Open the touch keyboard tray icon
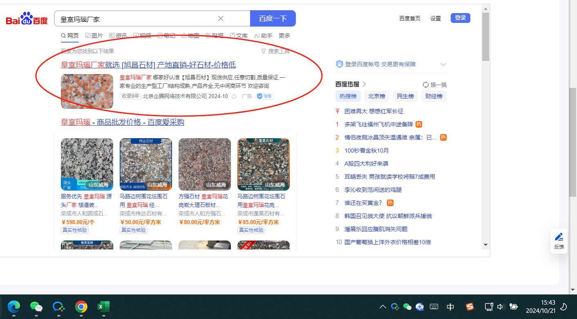 click(x=434, y=307)
